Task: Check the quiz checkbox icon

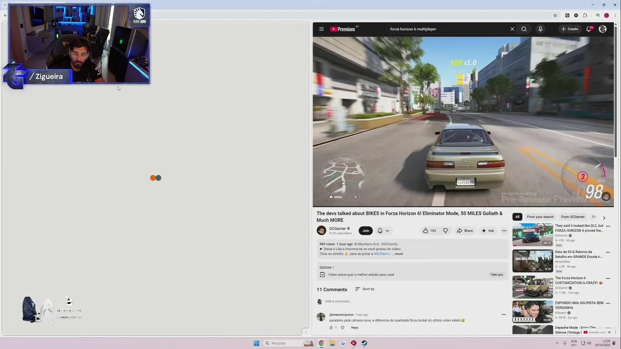Action: [x=322, y=275]
